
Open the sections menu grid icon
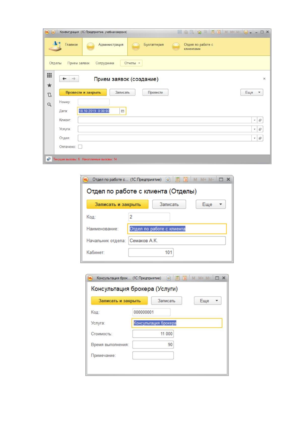tap(49, 75)
